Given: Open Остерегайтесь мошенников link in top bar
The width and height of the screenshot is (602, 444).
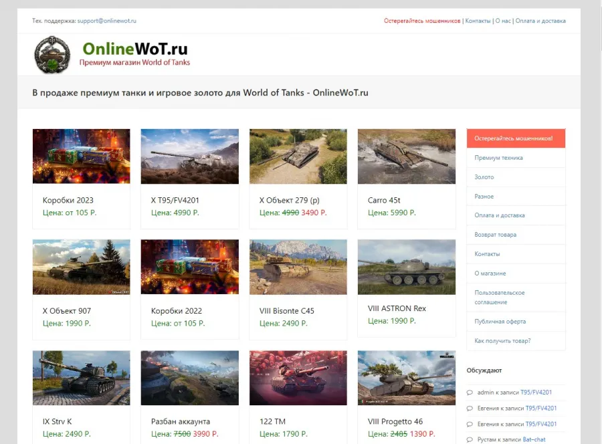Looking at the screenshot, I should [422, 21].
